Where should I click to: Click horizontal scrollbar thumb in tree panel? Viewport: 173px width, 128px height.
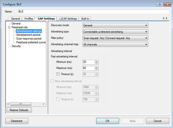coord(21,104)
